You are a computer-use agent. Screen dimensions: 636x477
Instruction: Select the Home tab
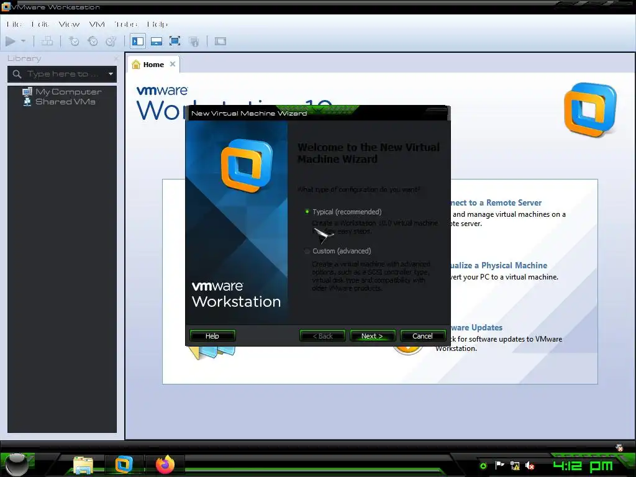154,65
